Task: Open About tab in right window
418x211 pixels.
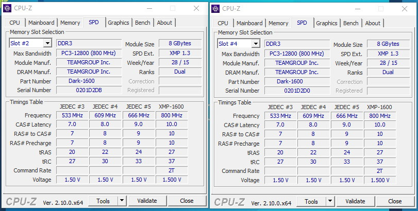Action: coord(373,23)
